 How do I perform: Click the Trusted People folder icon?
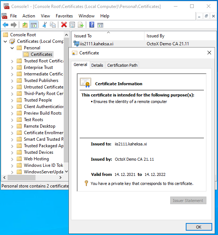pyautogui.click(x=19, y=100)
